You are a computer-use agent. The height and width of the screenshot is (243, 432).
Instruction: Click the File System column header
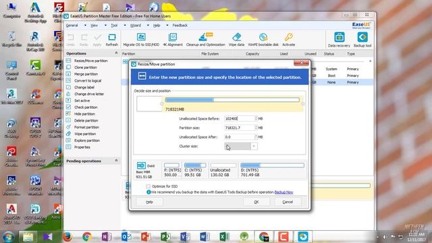tap(210, 54)
